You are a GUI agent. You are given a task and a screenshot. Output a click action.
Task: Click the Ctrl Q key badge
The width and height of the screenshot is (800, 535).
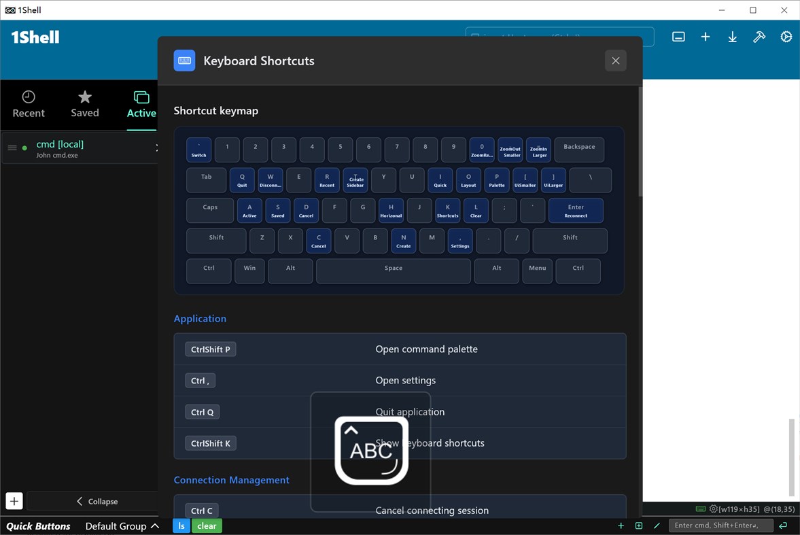(x=202, y=412)
